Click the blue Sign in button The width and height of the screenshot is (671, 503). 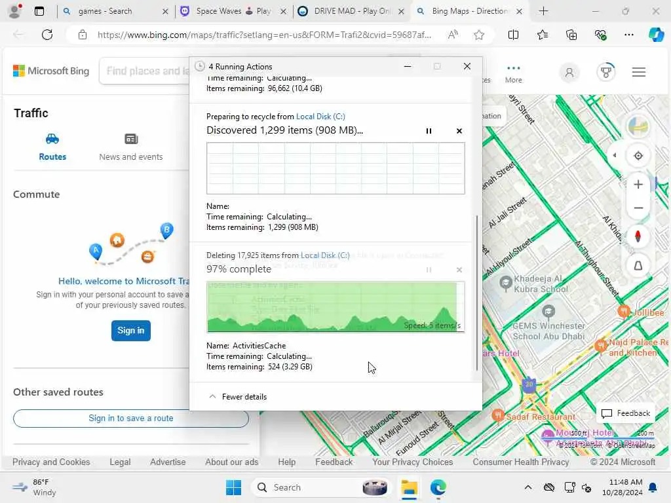131,331
